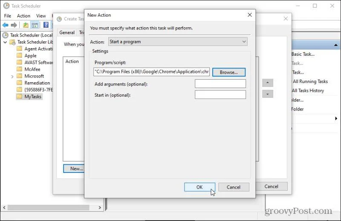Click left arrow of the horizontal scrollbar
341x221 pixels.
(4, 207)
